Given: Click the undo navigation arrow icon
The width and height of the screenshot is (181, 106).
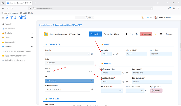Looking at the screenshot, I should (x=148, y=18).
